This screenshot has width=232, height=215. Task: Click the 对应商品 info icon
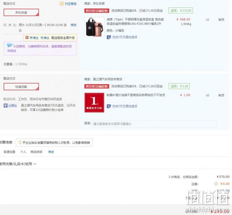click(62, 4)
